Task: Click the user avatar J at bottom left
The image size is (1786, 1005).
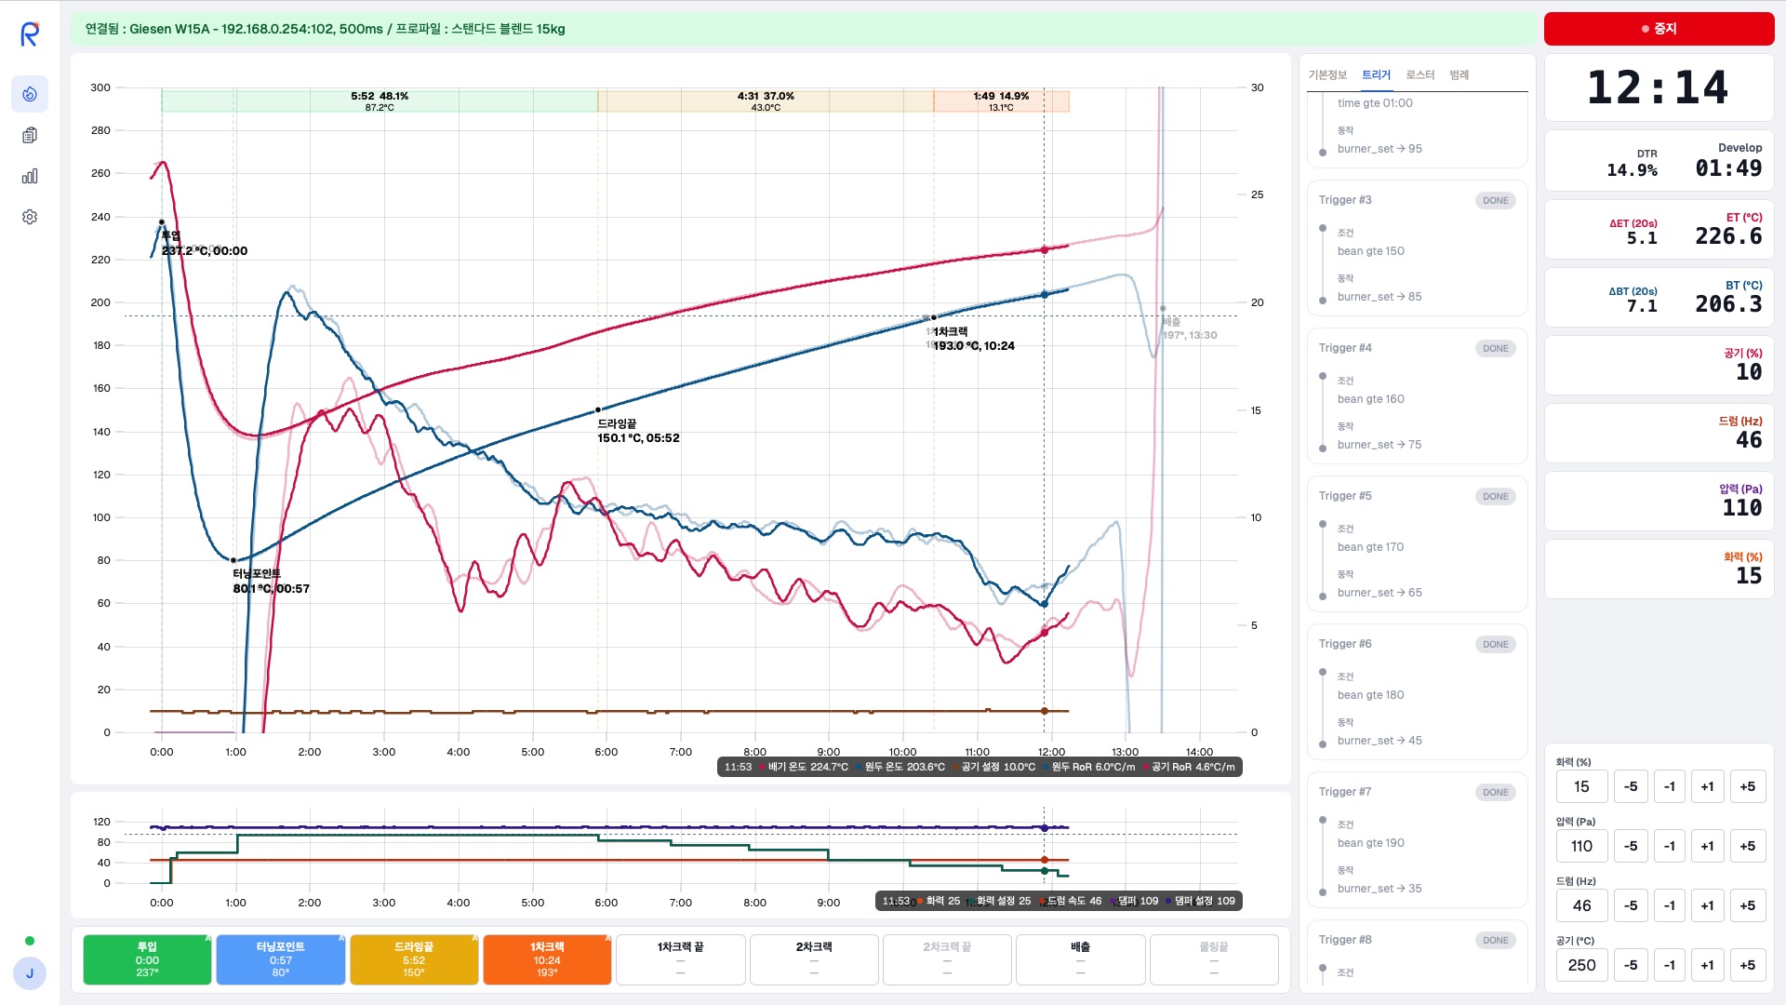Action: (30, 973)
